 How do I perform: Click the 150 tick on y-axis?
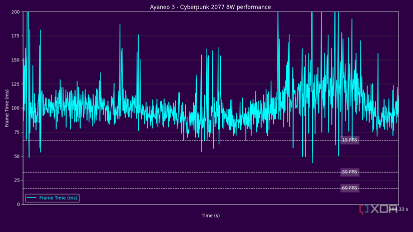16,60
